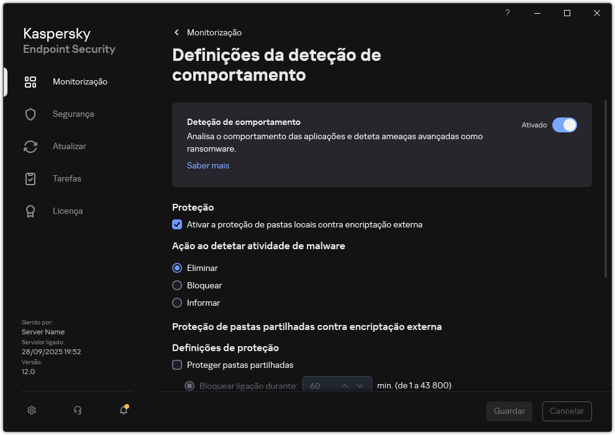Viewport: 615px width, 435px height.
Task: Increase the block duration minutes value
Action: pos(344,385)
